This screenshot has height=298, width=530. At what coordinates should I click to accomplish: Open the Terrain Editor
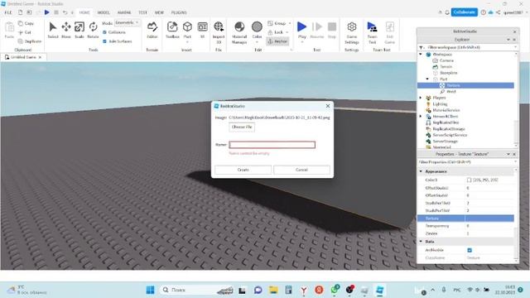click(152, 30)
